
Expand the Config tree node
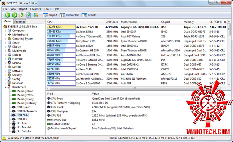tap(6, 79)
